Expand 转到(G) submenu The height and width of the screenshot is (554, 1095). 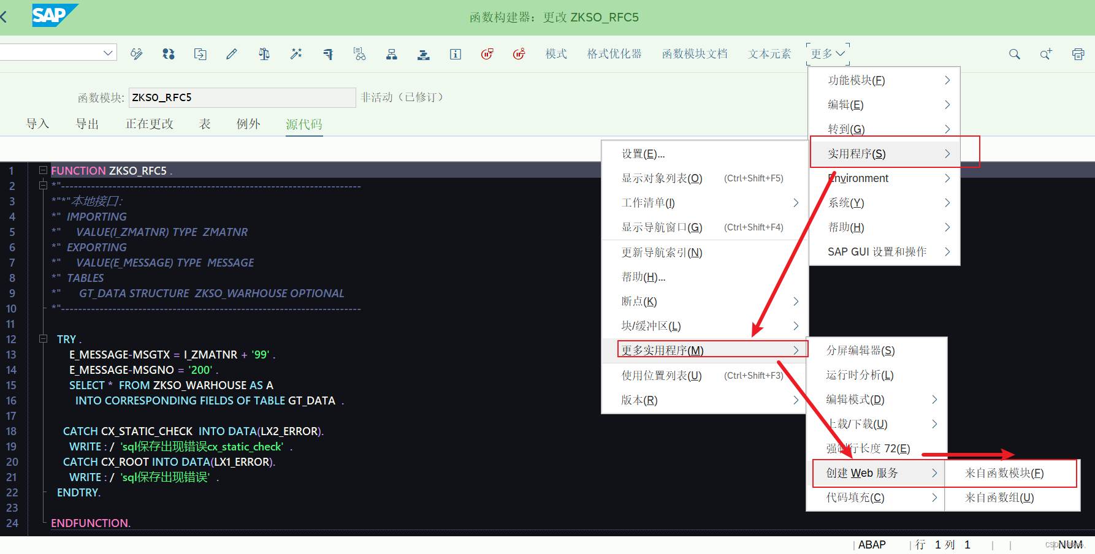[x=884, y=129]
